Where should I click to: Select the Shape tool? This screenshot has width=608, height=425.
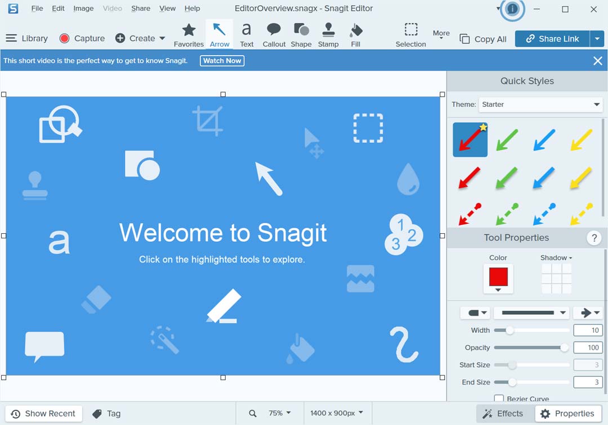[301, 35]
